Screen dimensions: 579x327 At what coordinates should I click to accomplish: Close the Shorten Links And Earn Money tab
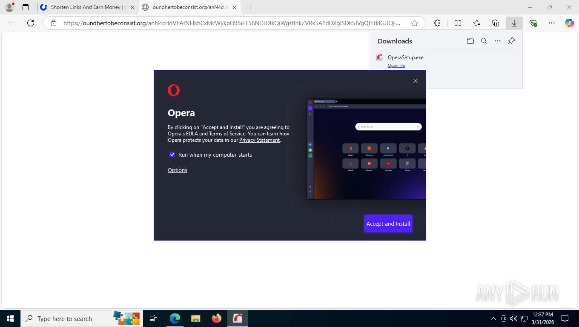[132, 7]
